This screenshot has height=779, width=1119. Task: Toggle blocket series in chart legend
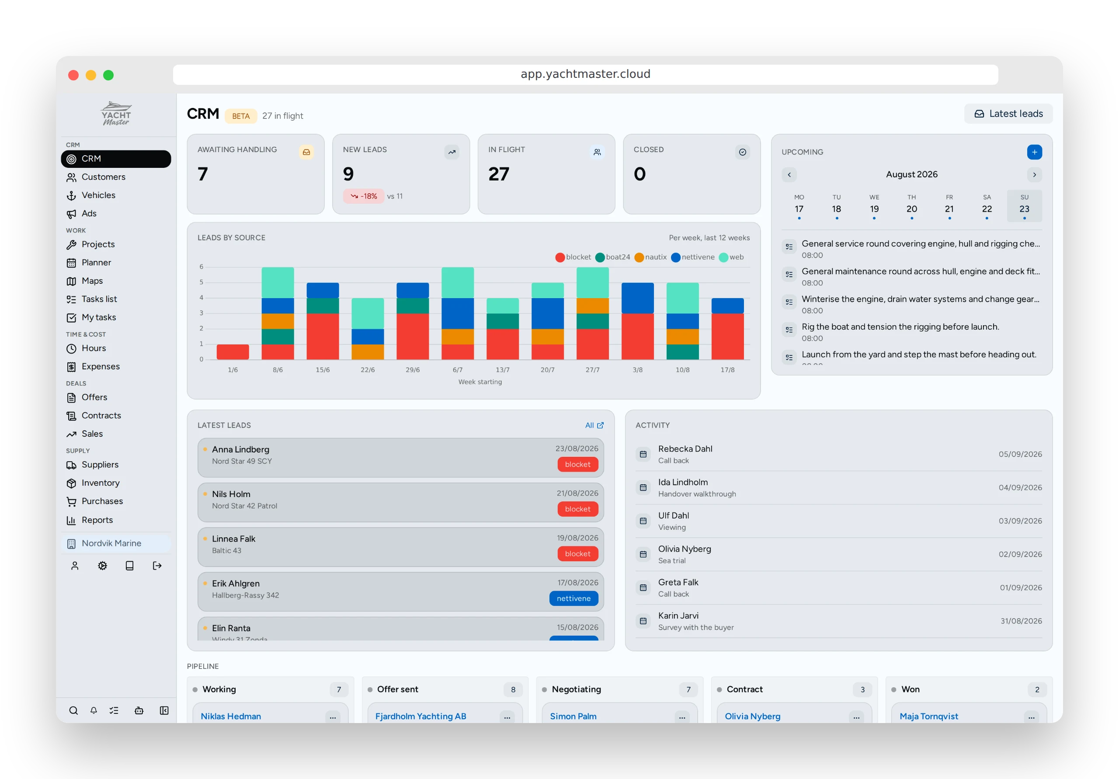[x=573, y=257]
